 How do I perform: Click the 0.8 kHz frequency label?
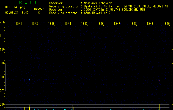point(2,77)
